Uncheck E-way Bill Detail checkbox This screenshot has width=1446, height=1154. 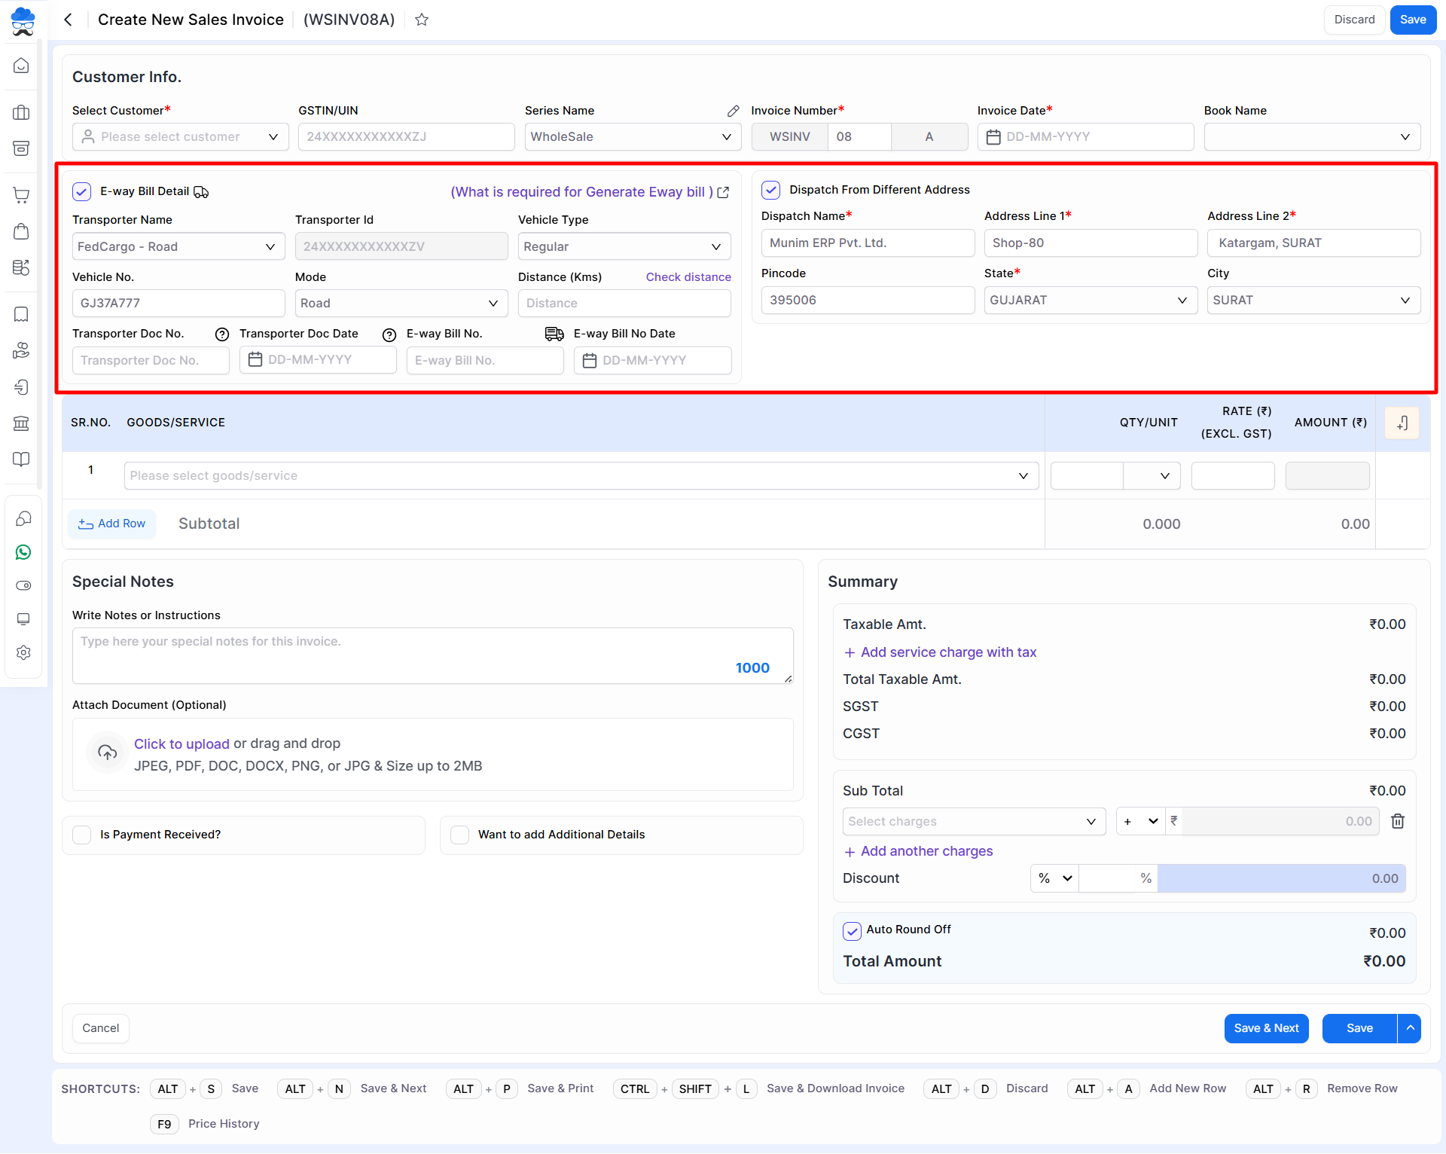(x=82, y=192)
